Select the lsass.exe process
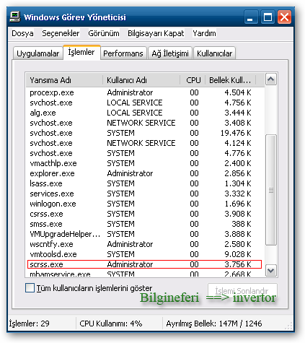This screenshot has width=305, height=343. [144, 183]
